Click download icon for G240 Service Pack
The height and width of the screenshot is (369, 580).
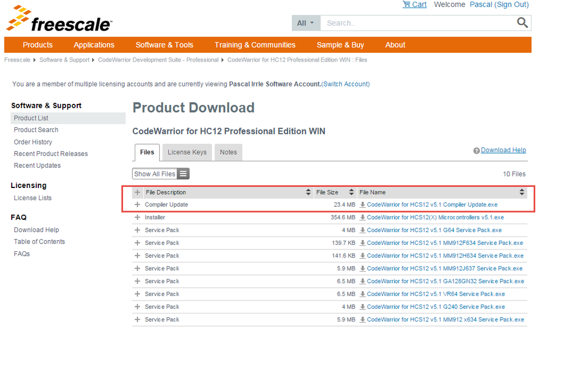tap(362, 306)
